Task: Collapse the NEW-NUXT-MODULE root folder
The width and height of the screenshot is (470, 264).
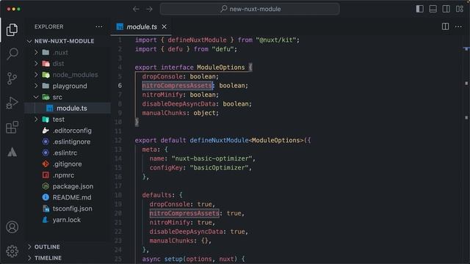Action: pyautogui.click(x=29, y=41)
